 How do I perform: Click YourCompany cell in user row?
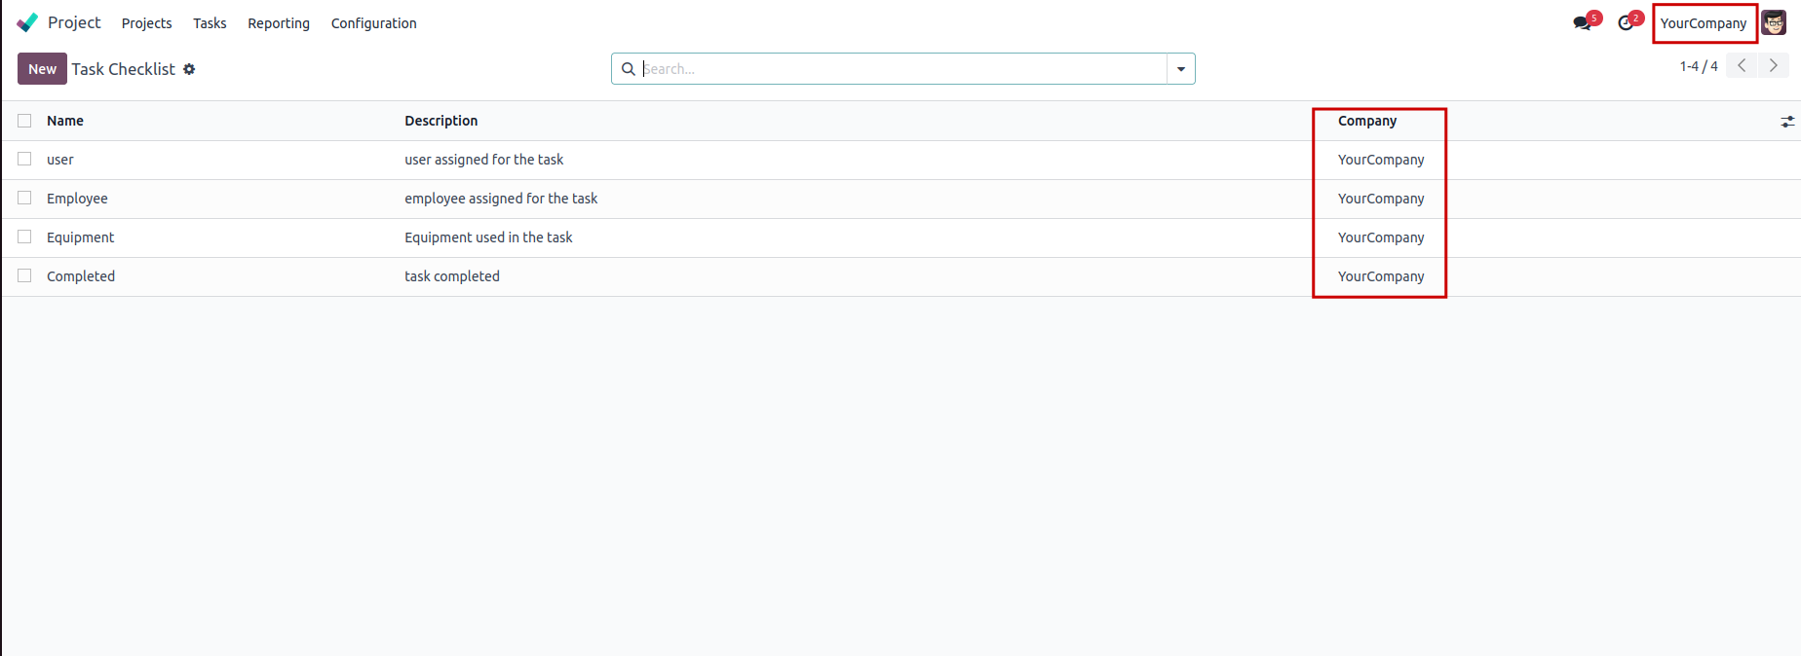1381,160
